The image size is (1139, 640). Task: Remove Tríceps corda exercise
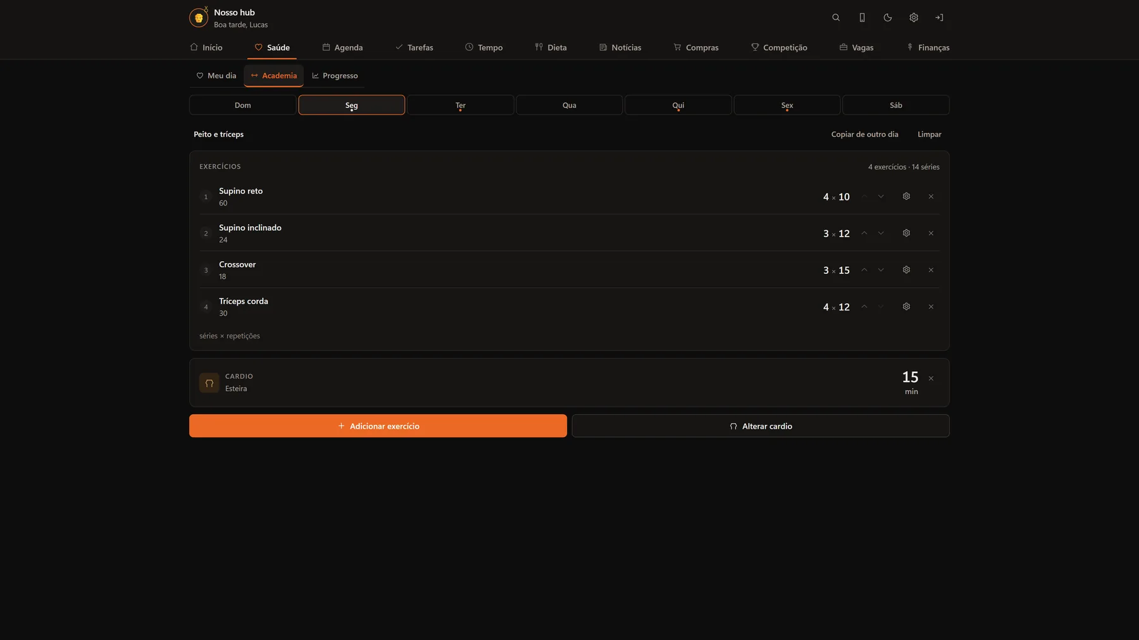tap(931, 307)
